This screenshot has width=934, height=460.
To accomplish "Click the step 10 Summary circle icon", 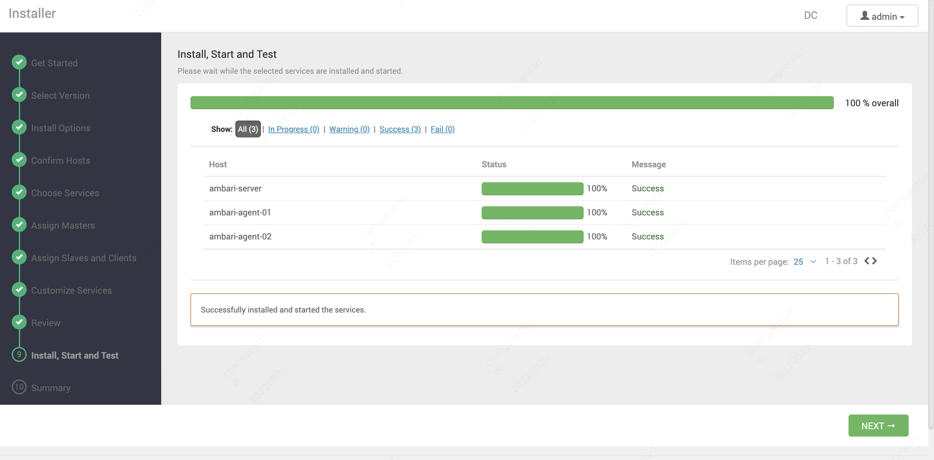I will coord(19,387).
